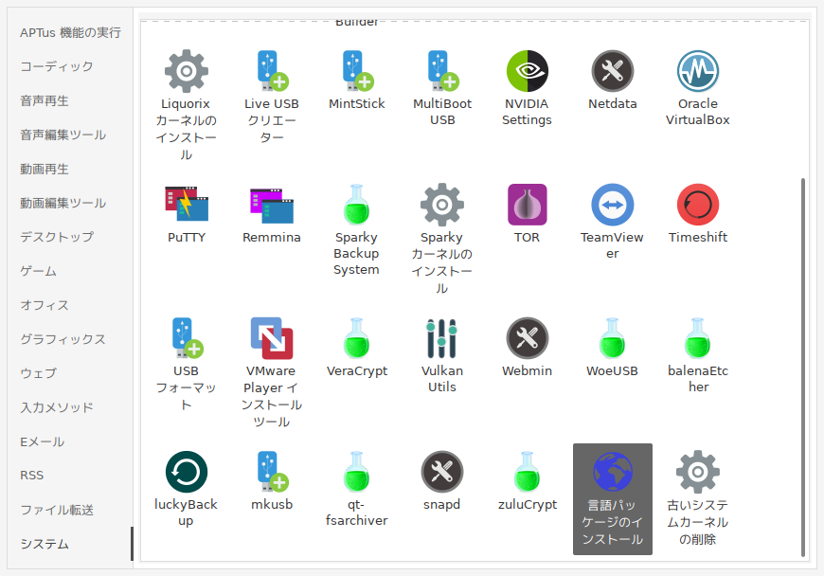Open Sparky Backup System flask icon

tap(357, 205)
